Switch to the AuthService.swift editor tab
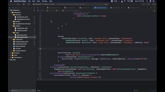Screen dimensions: 165x92 (134, 8)
